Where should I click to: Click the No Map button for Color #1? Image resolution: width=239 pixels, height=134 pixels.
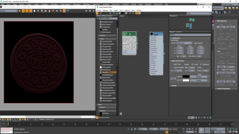pos(199,77)
